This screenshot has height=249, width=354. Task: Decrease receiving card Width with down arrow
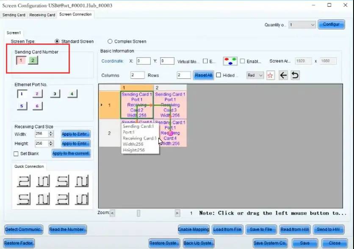pos(51,135)
